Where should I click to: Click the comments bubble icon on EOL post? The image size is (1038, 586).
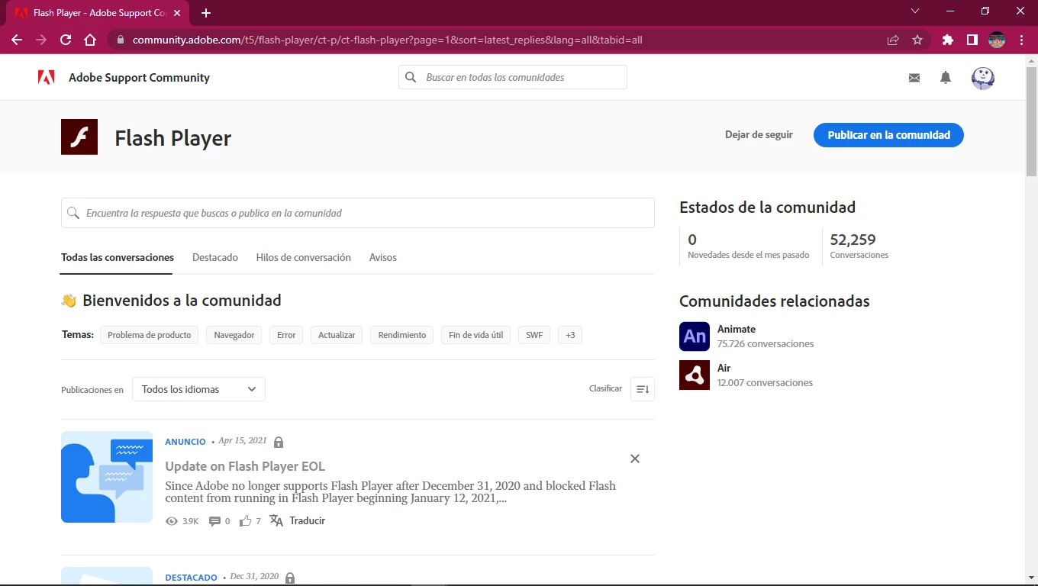214,521
